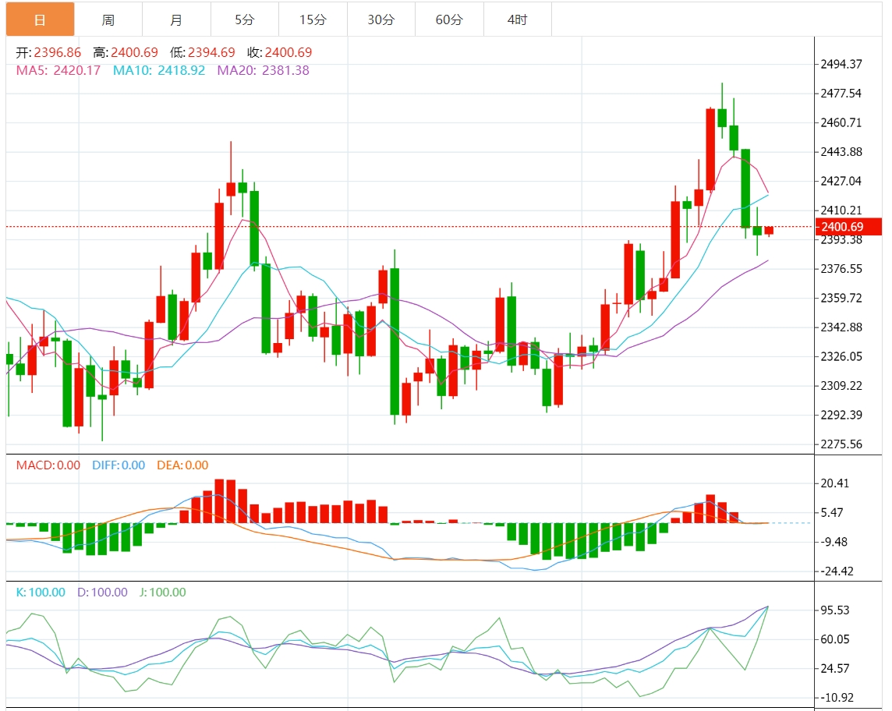
Task: Click the latest small red candlestick at 2400
Action: 769,230
